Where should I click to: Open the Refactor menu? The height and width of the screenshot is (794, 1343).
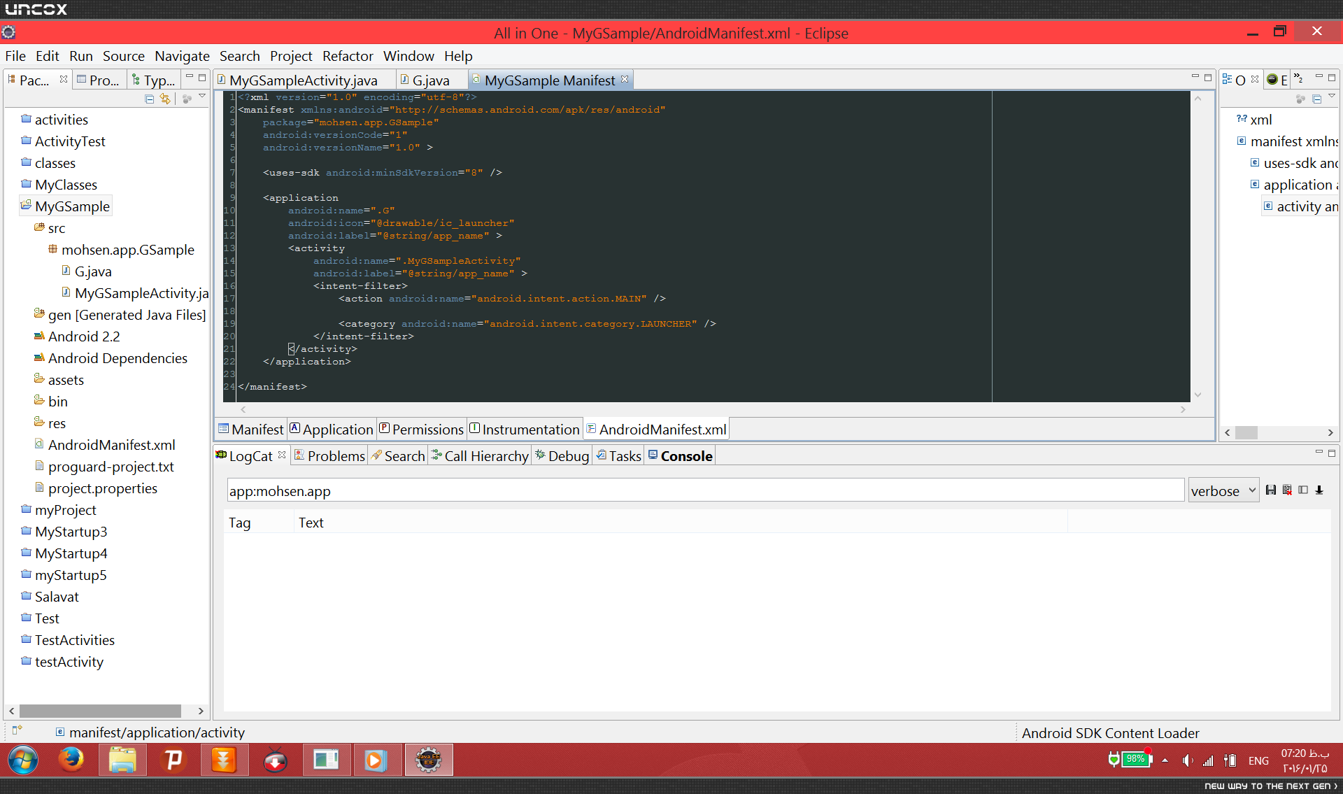(348, 56)
